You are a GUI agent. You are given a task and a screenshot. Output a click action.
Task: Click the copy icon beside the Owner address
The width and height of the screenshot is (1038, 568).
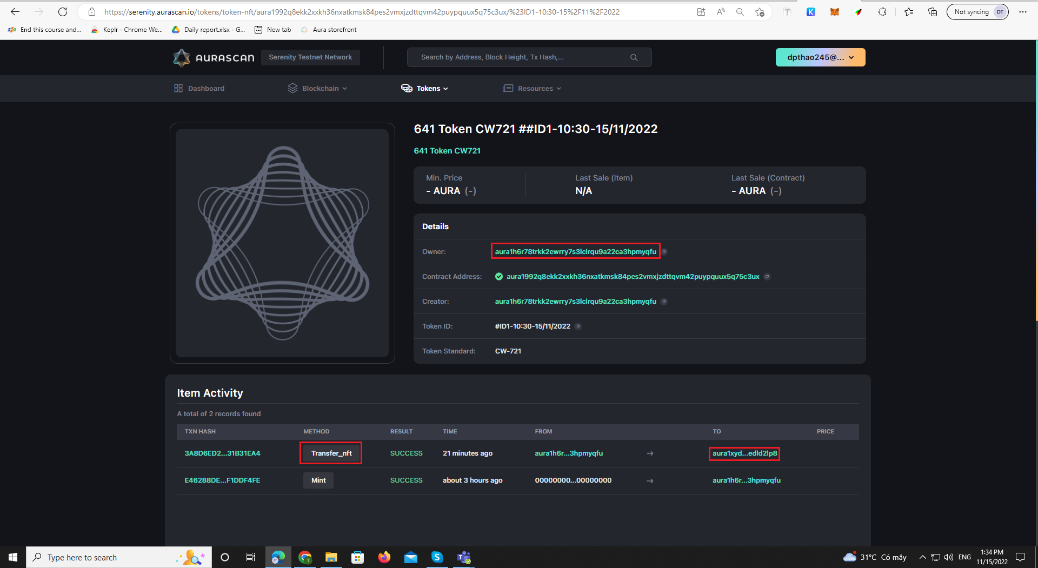[664, 251]
